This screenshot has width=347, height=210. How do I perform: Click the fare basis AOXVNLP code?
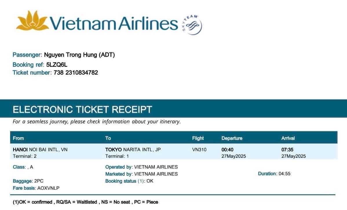[x=48, y=188]
